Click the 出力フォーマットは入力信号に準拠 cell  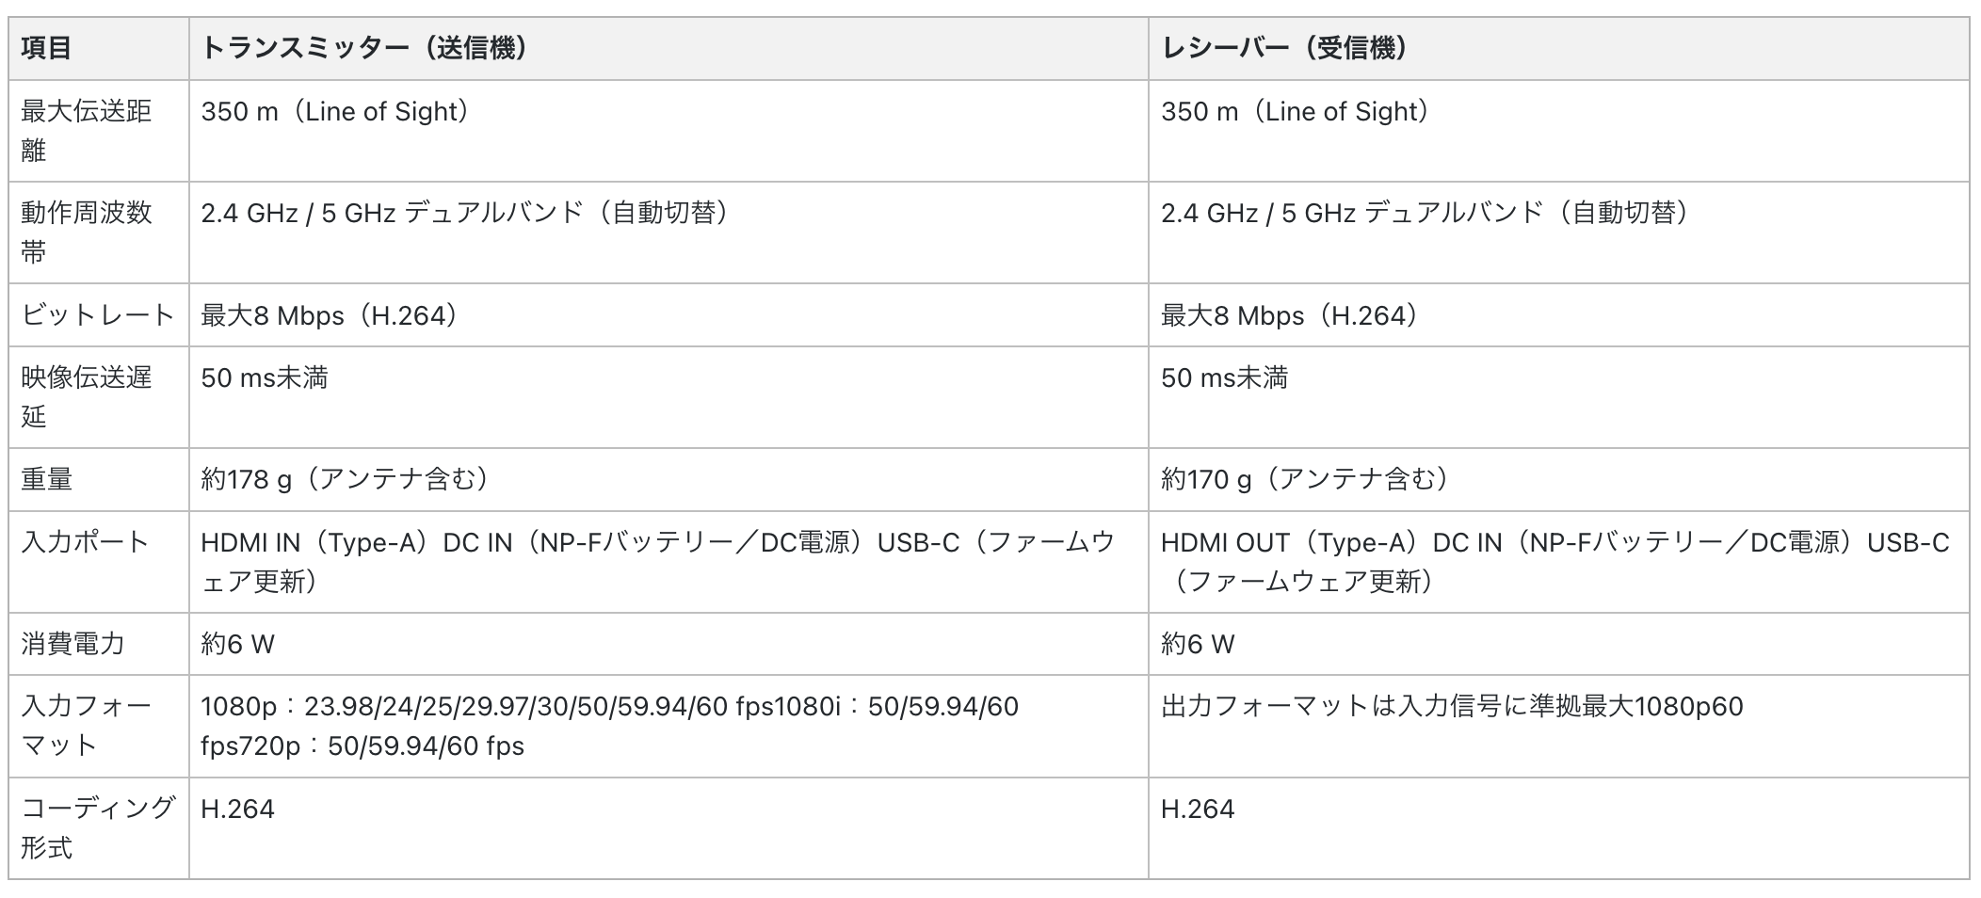pyautogui.click(x=1558, y=726)
